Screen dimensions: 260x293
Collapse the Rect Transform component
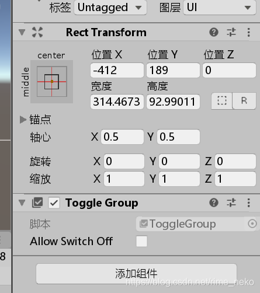click(22, 32)
